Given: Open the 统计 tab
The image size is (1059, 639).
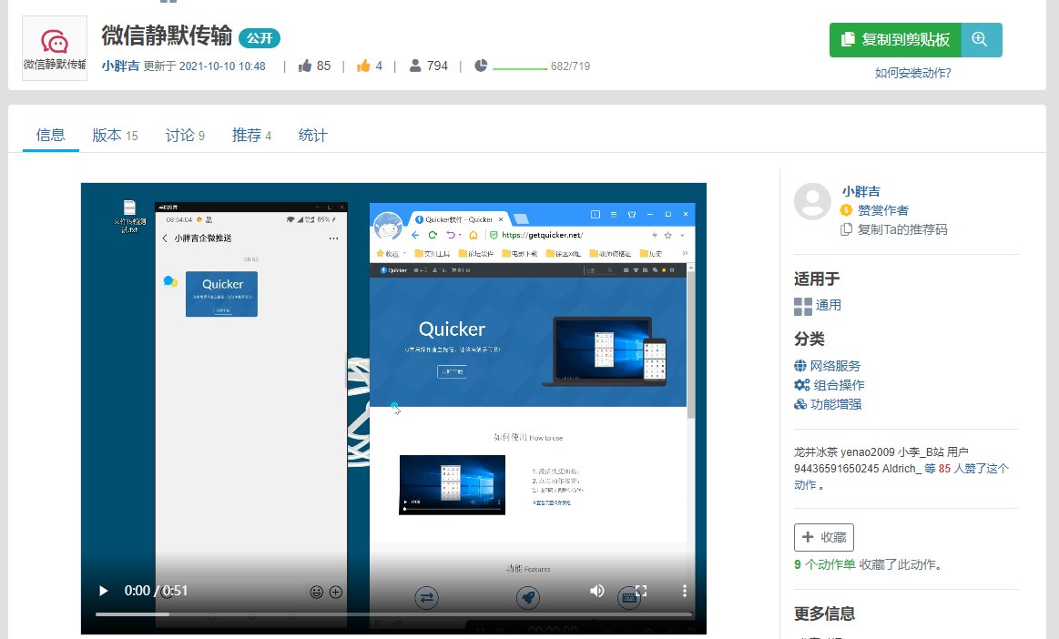Looking at the screenshot, I should coord(312,135).
